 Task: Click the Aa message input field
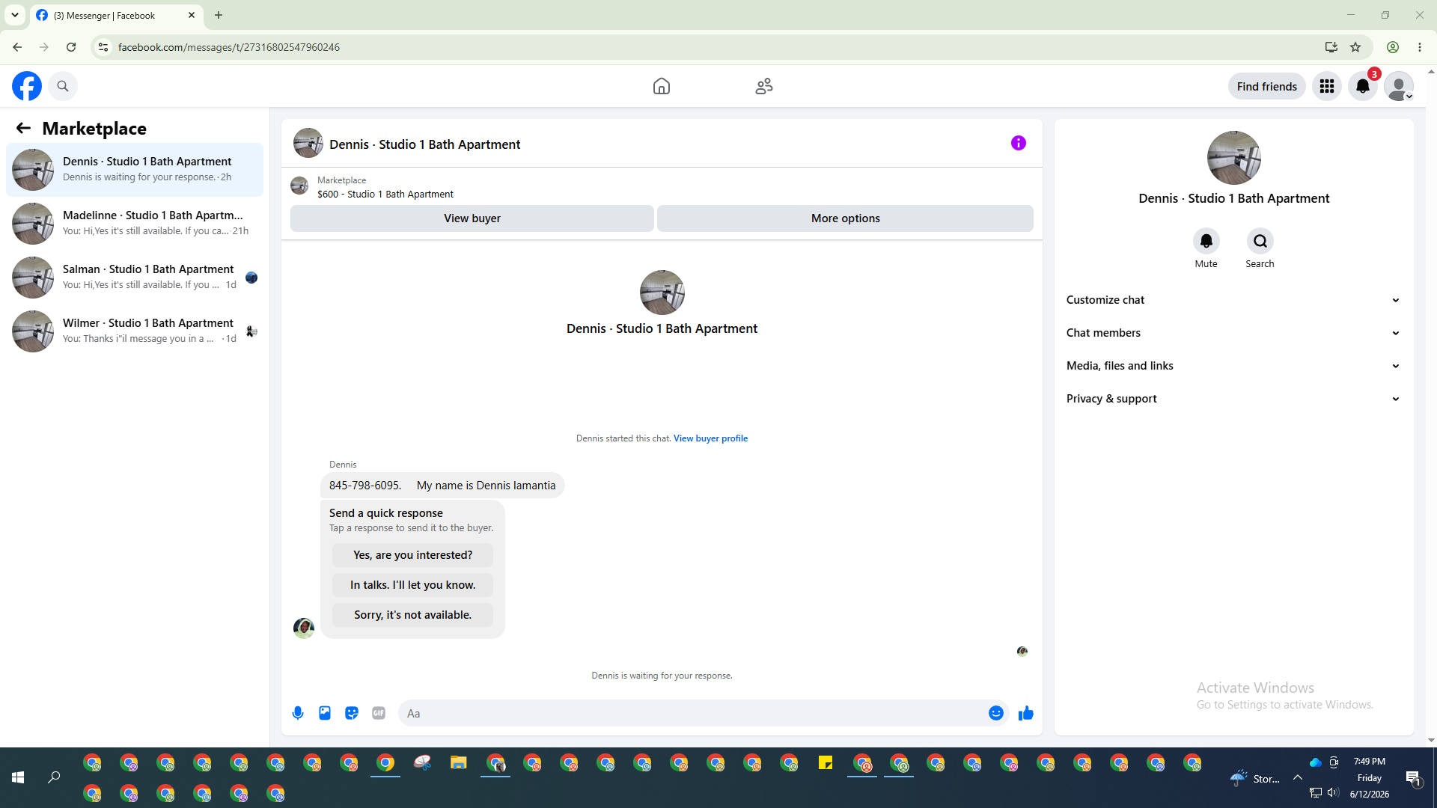[x=693, y=713]
